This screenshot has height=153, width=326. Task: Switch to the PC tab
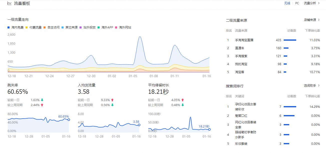click(297, 3)
